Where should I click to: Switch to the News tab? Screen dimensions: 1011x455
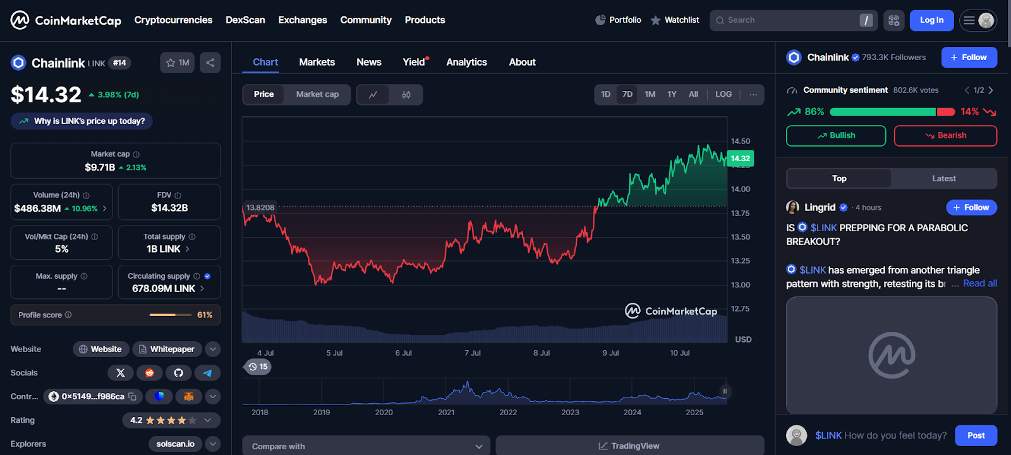(x=369, y=62)
